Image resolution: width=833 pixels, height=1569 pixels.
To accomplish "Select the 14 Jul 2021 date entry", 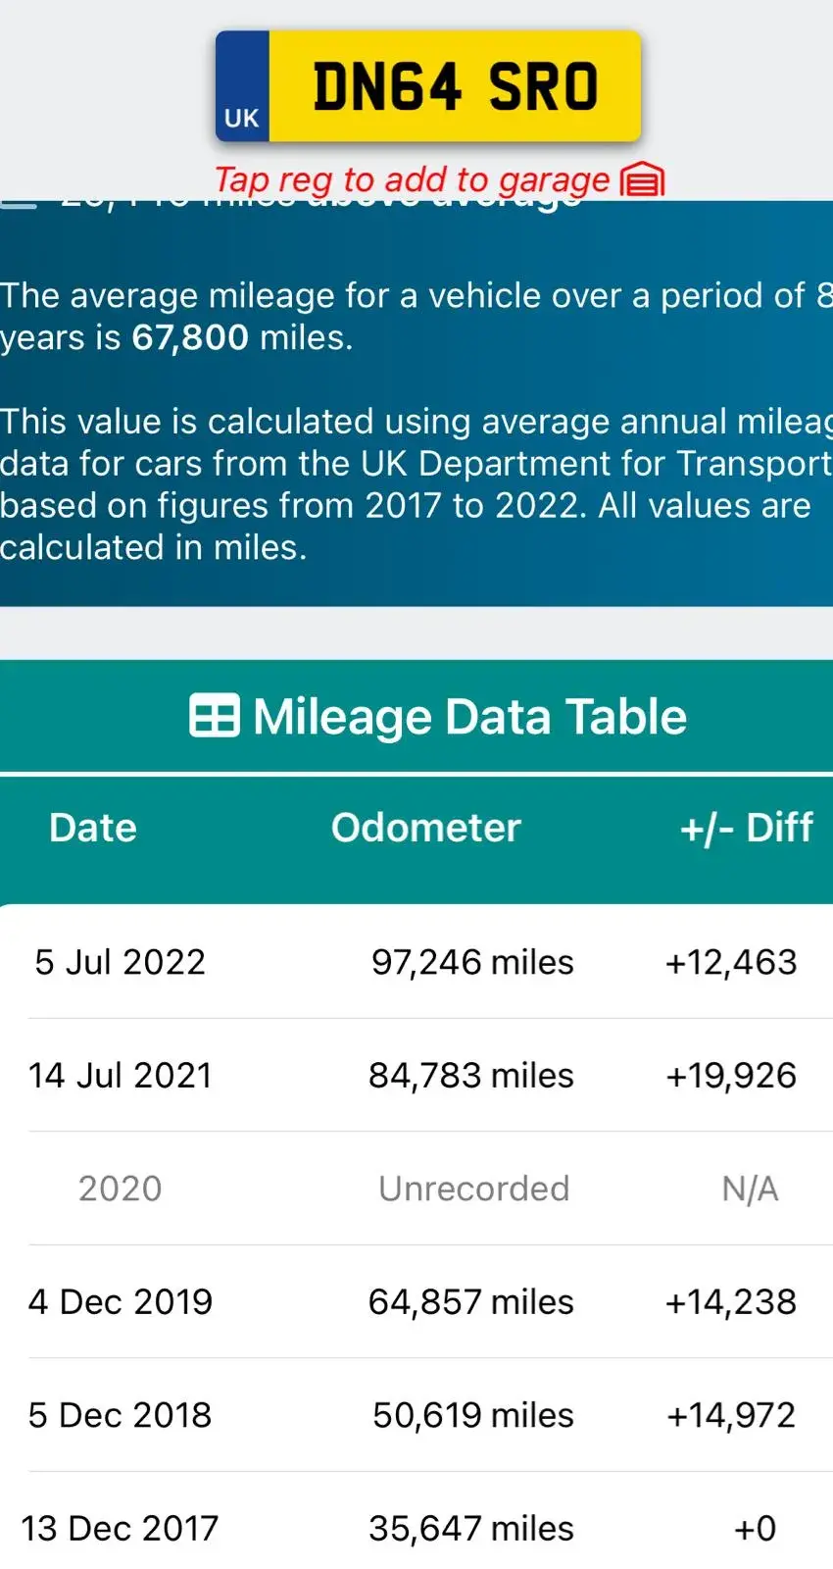I will click(x=121, y=1076).
